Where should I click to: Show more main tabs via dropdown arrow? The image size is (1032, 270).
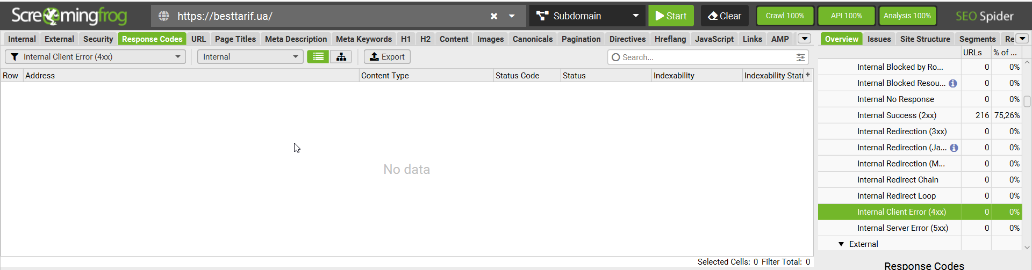pos(805,39)
